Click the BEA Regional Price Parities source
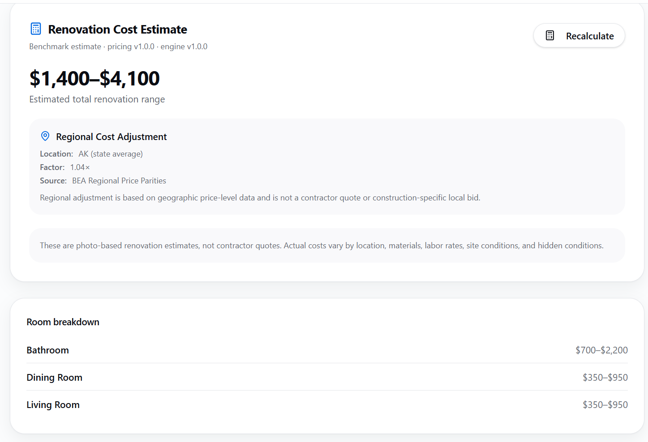This screenshot has height=442, width=648. pos(119,181)
